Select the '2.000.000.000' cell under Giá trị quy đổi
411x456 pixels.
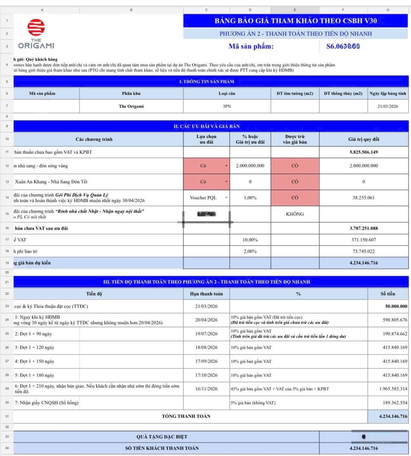click(x=364, y=166)
